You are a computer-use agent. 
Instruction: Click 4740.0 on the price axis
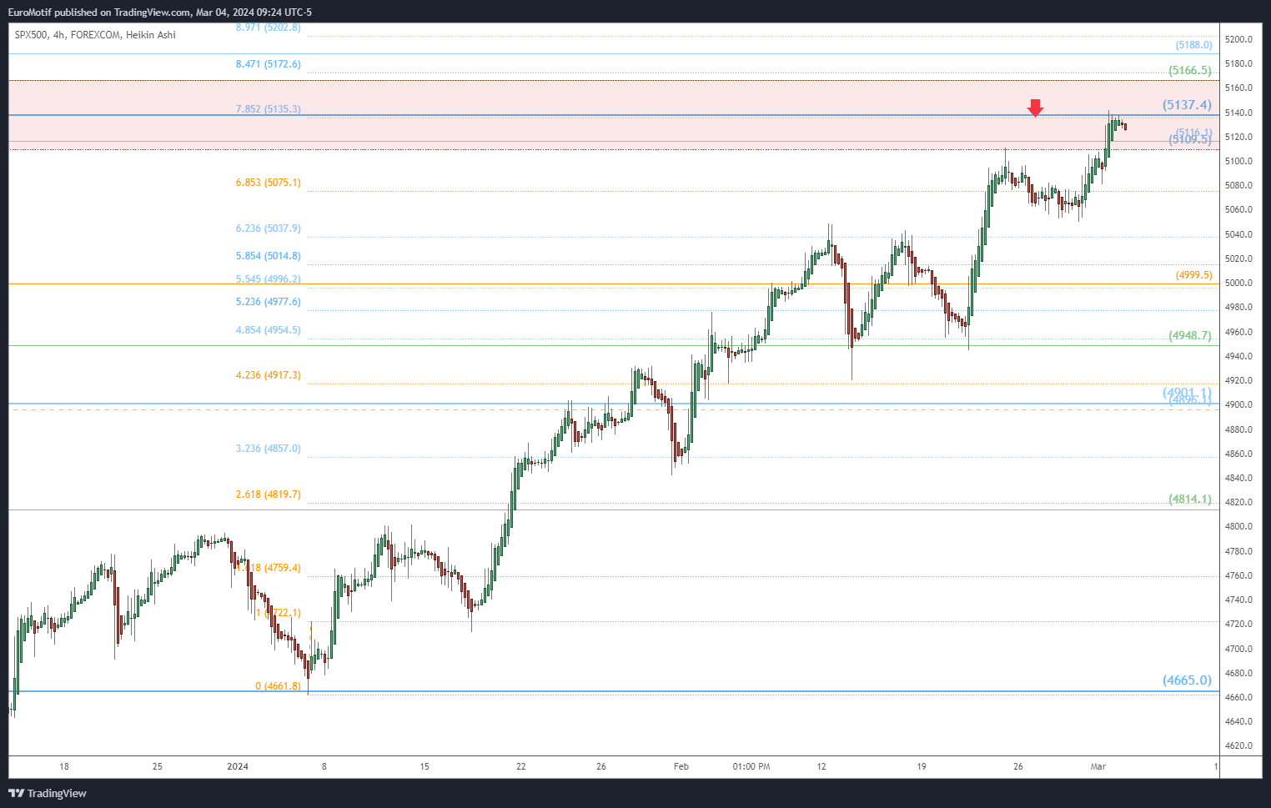(x=1238, y=600)
